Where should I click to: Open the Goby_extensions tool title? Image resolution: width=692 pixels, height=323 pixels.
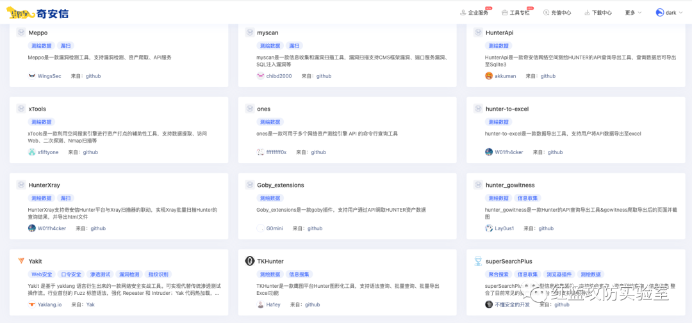281,185
